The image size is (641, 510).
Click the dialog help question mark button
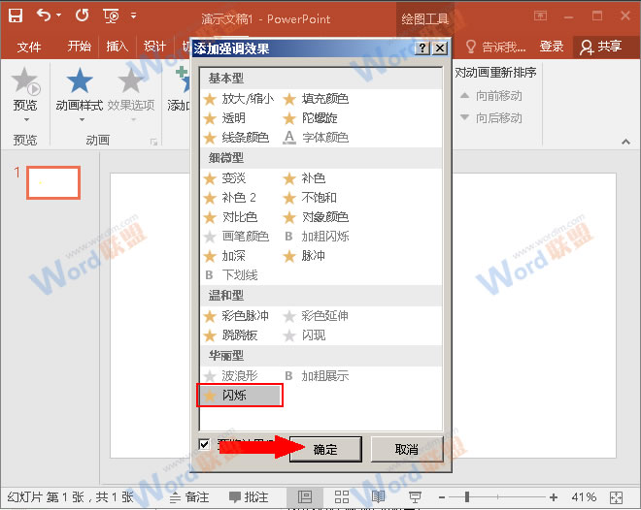422,48
